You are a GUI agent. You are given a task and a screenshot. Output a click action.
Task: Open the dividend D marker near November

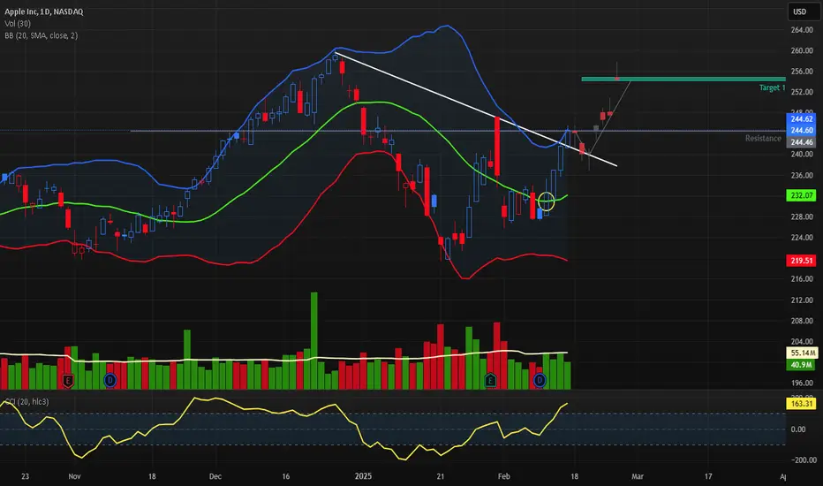point(109,380)
